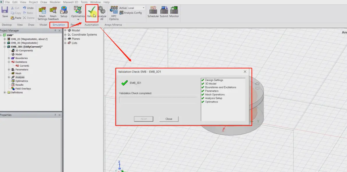The height and width of the screenshot is (172, 347).
Task: Select Field Overlays in project tree
Action: pyautogui.click(x=23, y=89)
